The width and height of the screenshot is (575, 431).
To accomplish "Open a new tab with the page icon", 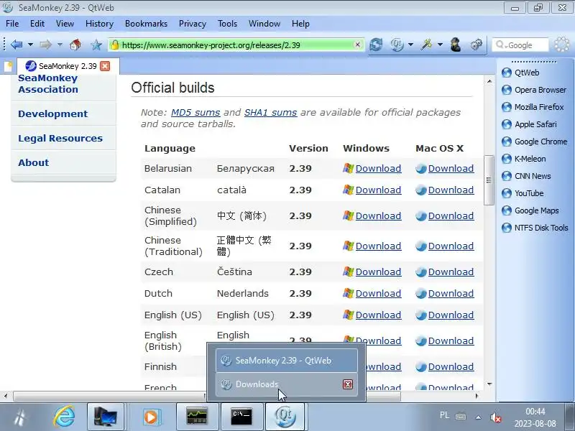I will [8, 66].
